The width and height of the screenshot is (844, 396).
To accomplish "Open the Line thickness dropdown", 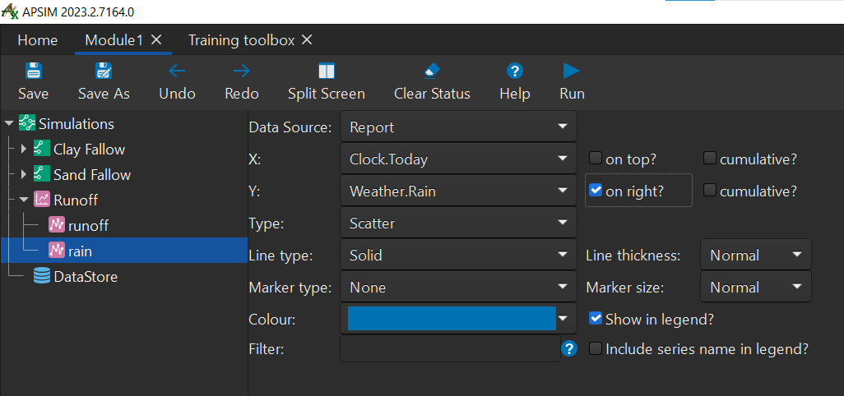I will point(756,255).
